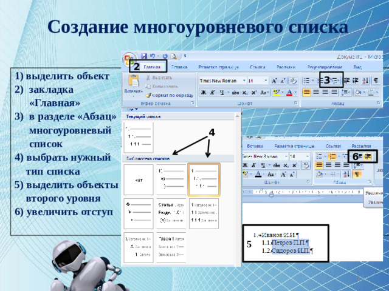Toggle underline Ч in the upper ribbon
The image size is (389, 291).
(x=222, y=93)
